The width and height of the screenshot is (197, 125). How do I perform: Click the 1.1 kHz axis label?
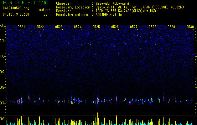click(3, 41)
